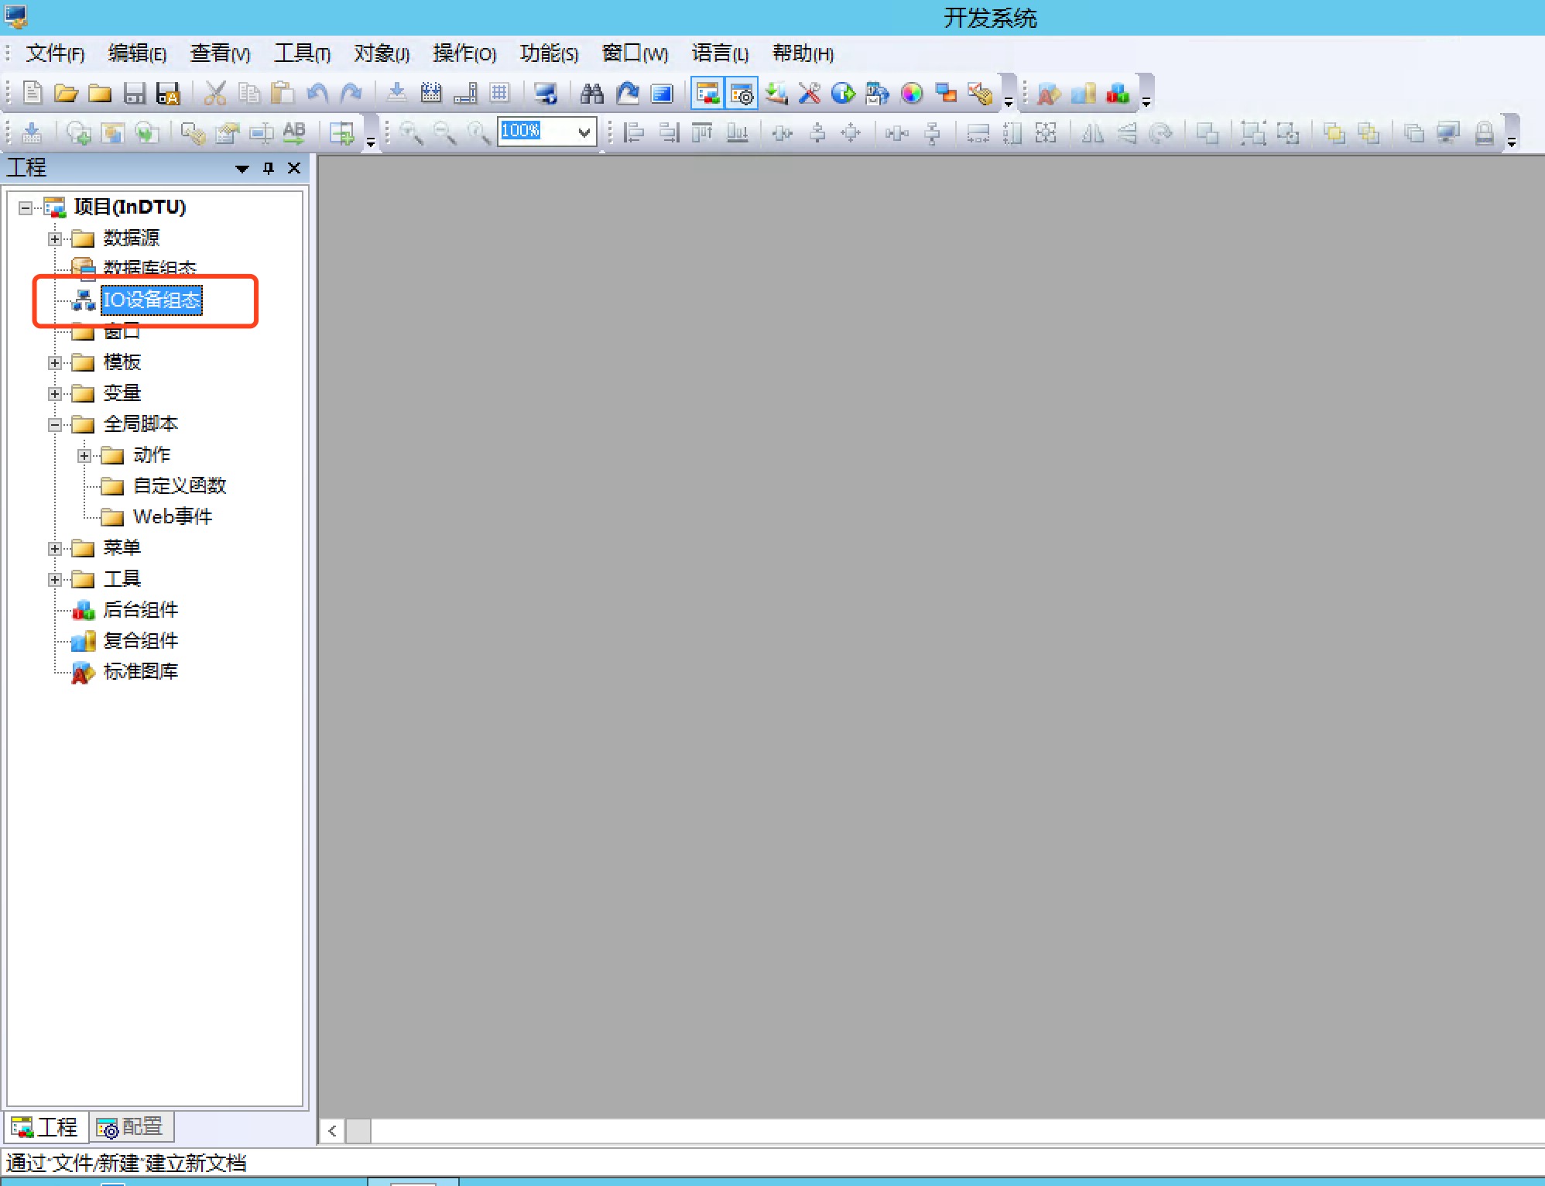Open the 100% zoom dropdown
1545x1186 pixels.
click(x=584, y=132)
